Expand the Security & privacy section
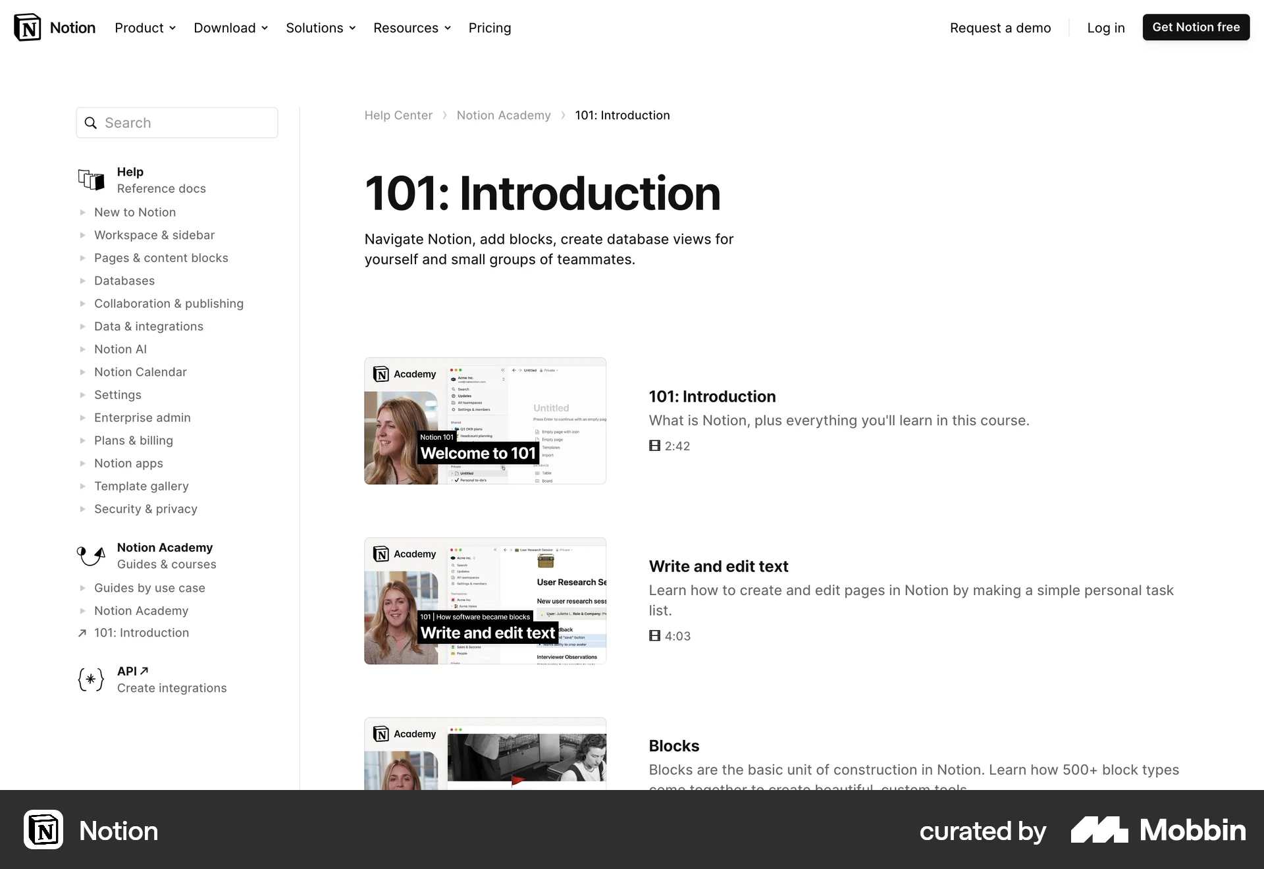 click(83, 509)
